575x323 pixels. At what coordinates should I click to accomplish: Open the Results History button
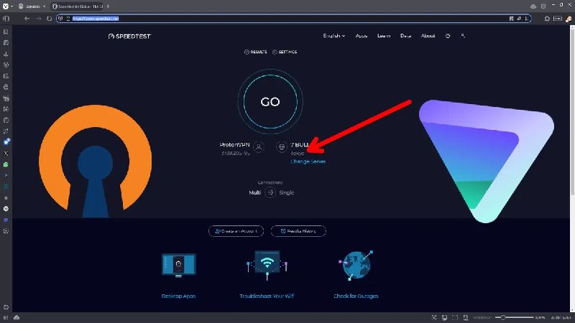pyautogui.click(x=298, y=231)
